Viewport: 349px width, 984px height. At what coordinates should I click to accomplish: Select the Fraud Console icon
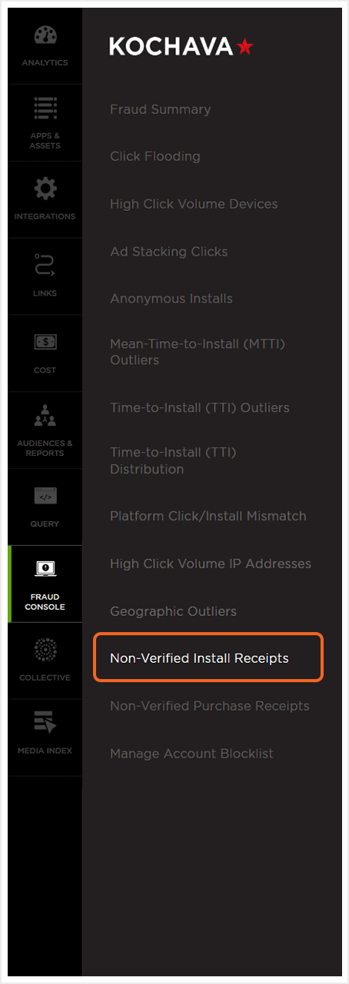pyautogui.click(x=45, y=570)
